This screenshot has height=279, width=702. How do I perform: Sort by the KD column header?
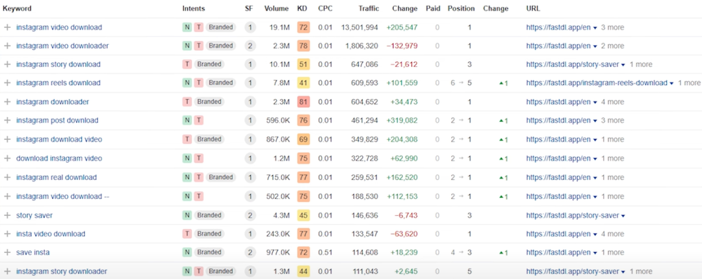click(x=302, y=8)
